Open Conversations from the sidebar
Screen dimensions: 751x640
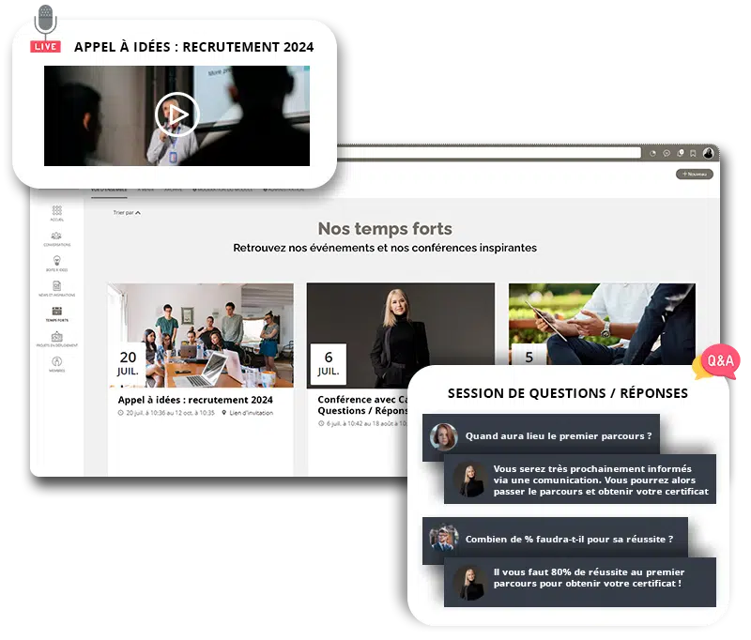pyautogui.click(x=57, y=238)
